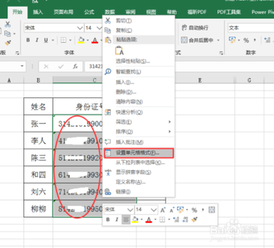Click the mini toolbar fill color bucket

pyautogui.click(x=135, y=220)
